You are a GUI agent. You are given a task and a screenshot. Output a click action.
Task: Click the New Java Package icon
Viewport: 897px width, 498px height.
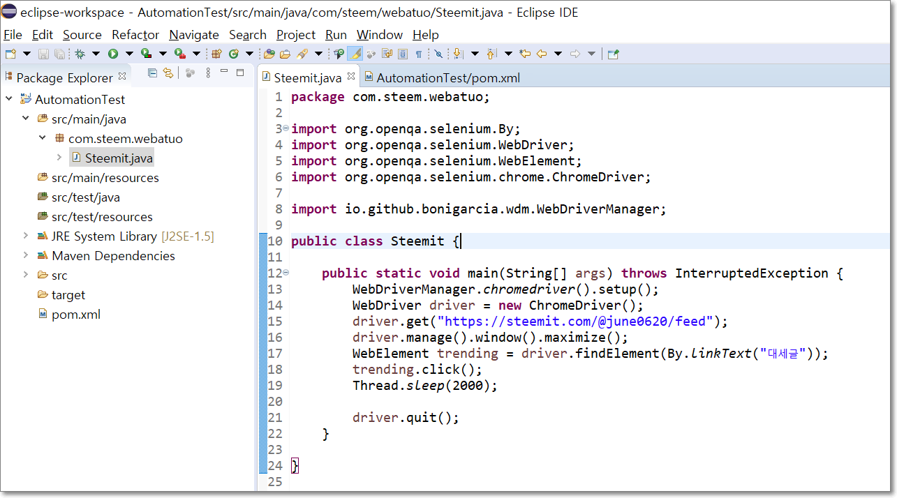point(216,54)
